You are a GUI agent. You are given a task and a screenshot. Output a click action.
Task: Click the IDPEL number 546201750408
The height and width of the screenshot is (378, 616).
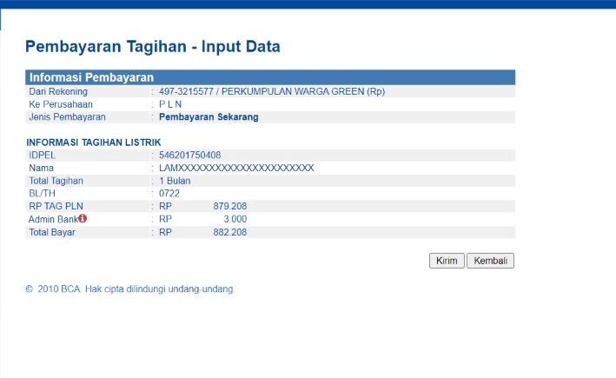click(x=190, y=156)
